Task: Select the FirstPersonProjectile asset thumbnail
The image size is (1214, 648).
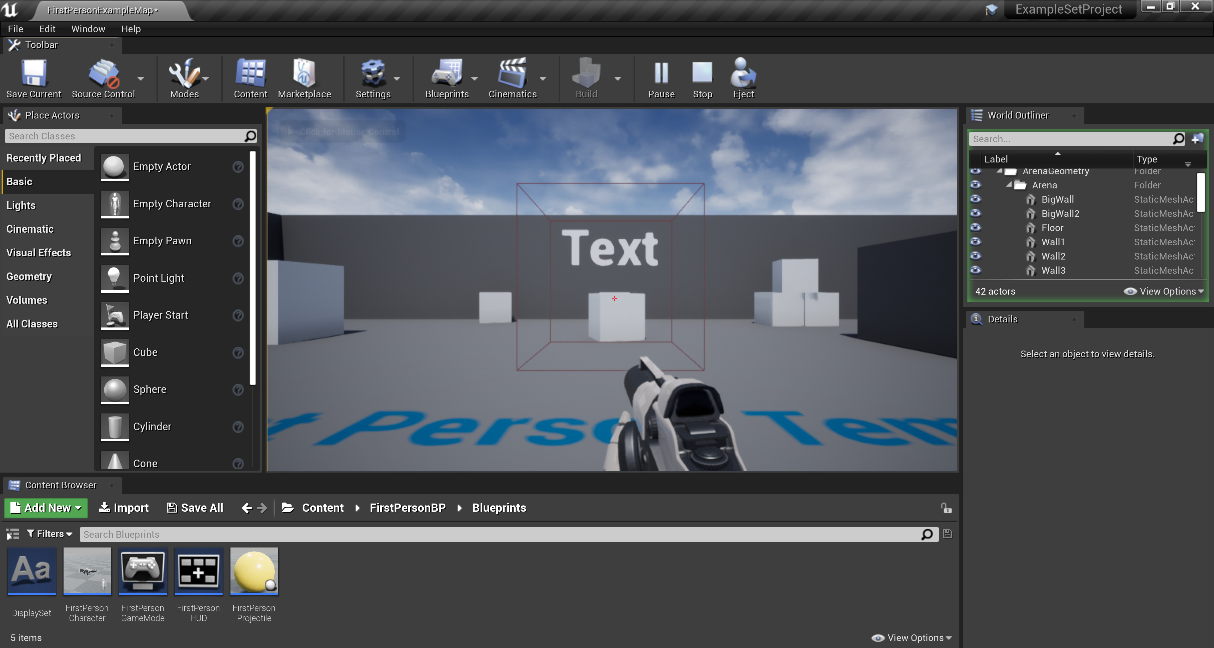Action: point(254,571)
